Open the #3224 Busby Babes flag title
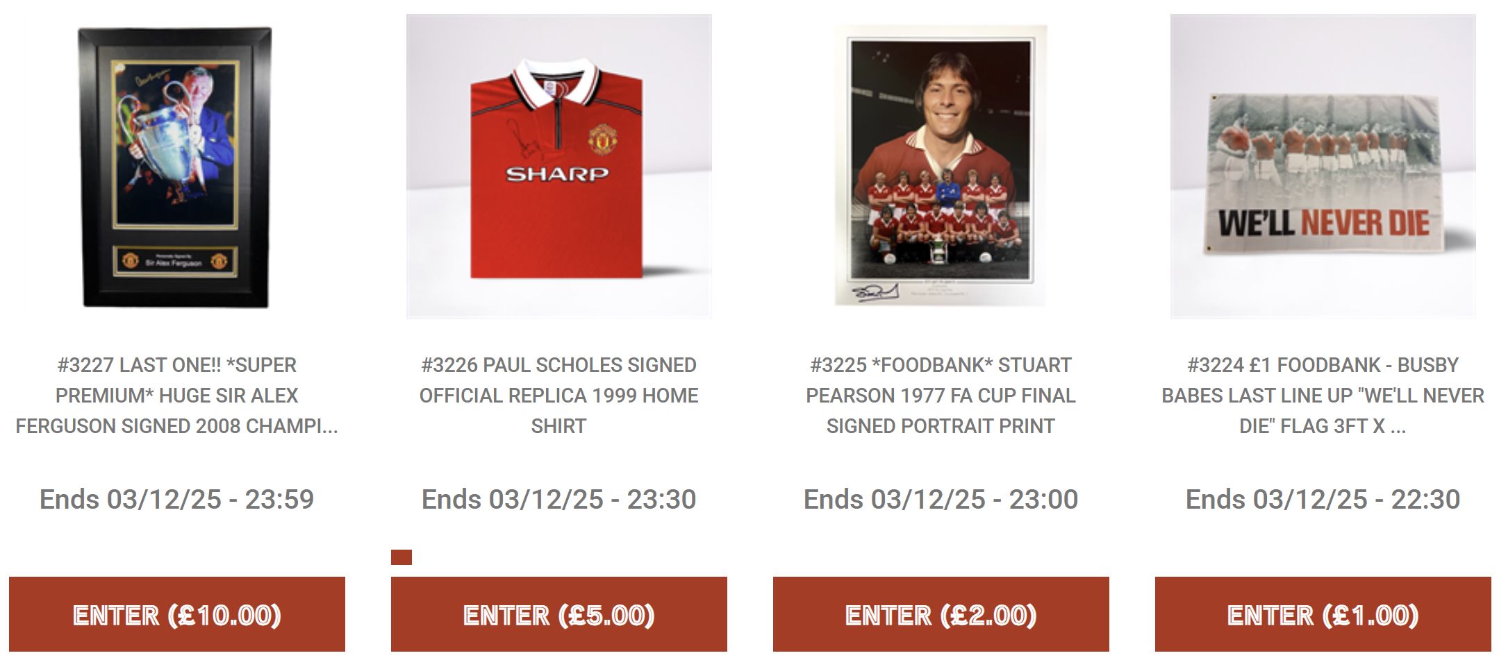 1323,396
